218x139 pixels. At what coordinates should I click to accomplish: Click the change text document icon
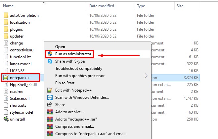point(6,43)
